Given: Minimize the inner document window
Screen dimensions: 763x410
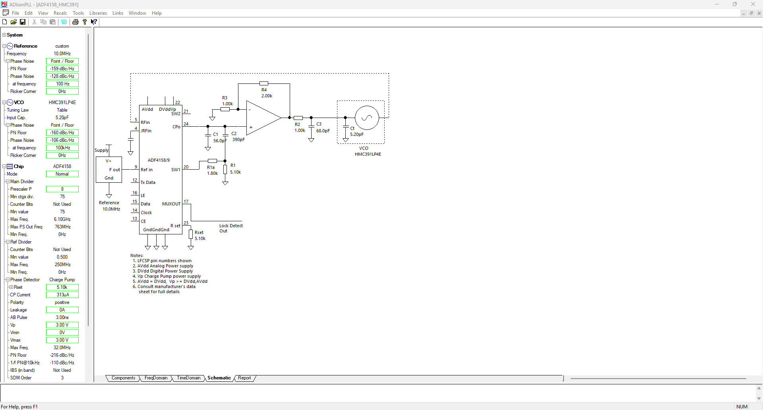Looking at the screenshot, I should [743, 13].
